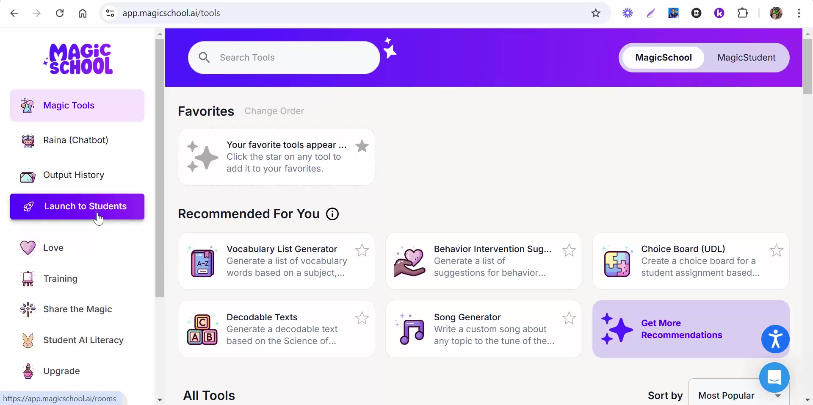Click the magic sparkle icon beside search
The height and width of the screenshot is (405, 813).
[390, 48]
